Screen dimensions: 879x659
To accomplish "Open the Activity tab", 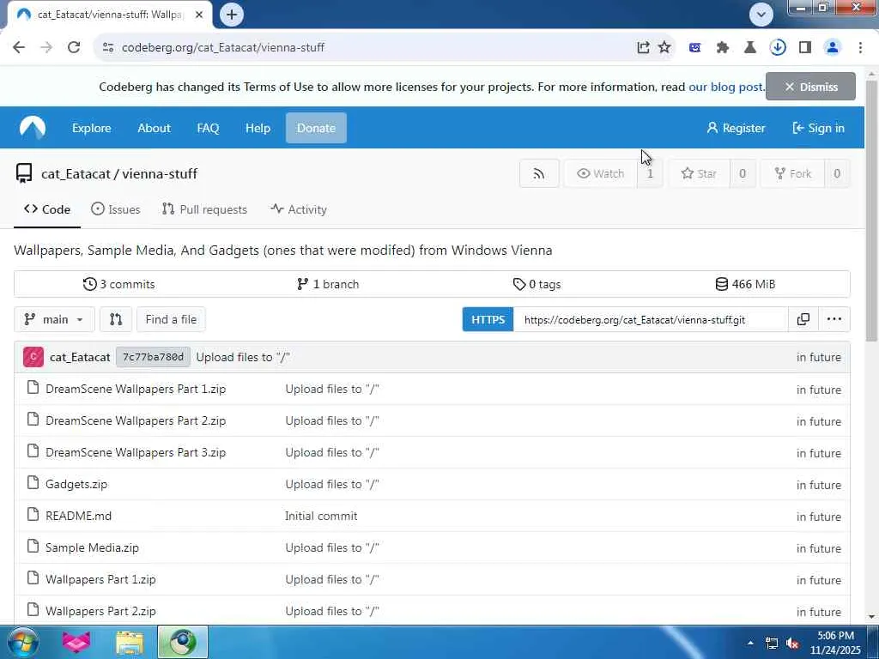I will point(299,209).
